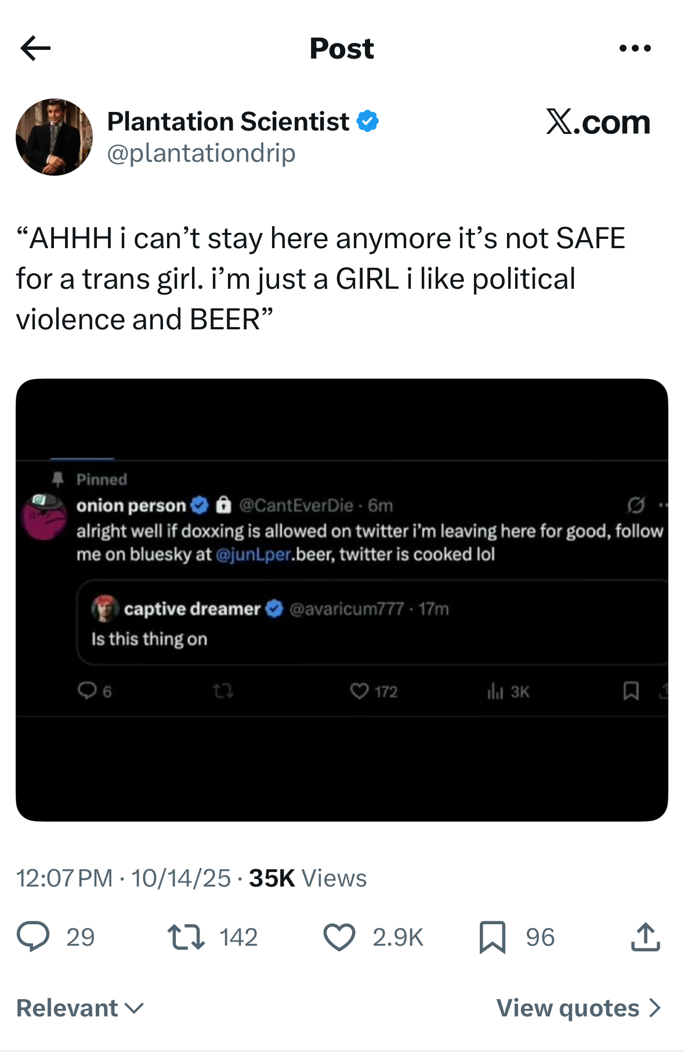Open Plantation Scientist profile avatar

point(54,137)
